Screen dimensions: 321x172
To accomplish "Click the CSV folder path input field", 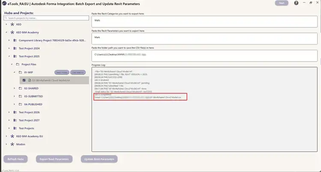I will pos(205,56).
